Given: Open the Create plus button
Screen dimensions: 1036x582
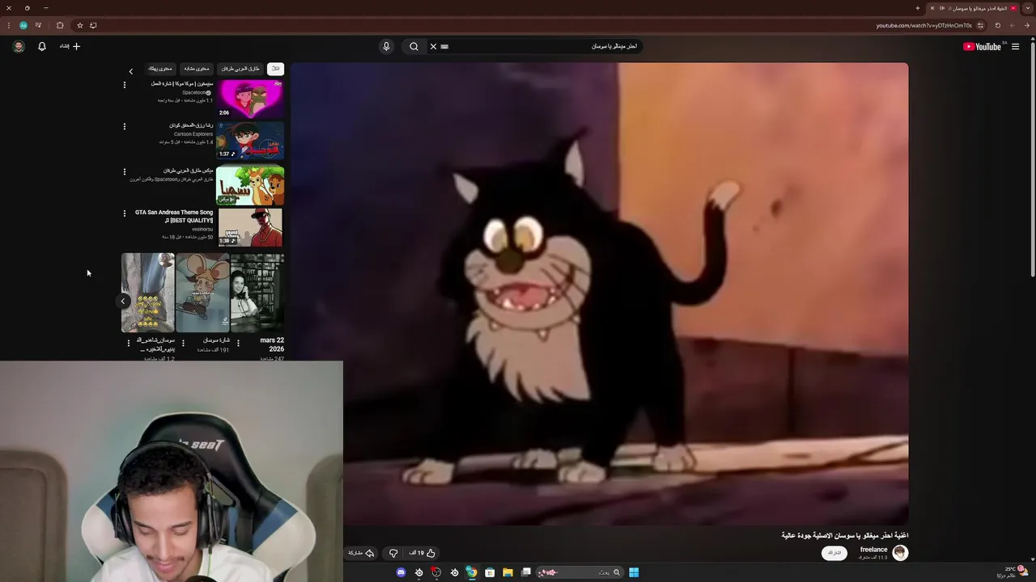Looking at the screenshot, I should [x=70, y=46].
